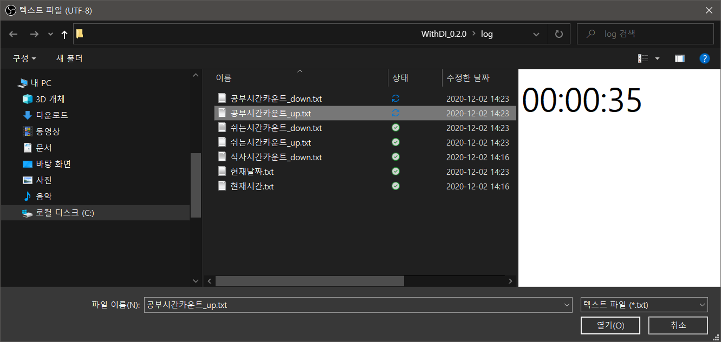The image size is (721, 342).
Task: Toggle the preview pane icon
Action: (x=679, y=58)
